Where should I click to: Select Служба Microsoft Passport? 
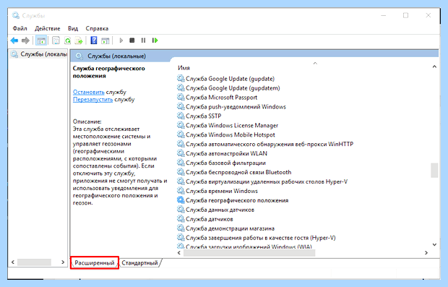(217, 98)
